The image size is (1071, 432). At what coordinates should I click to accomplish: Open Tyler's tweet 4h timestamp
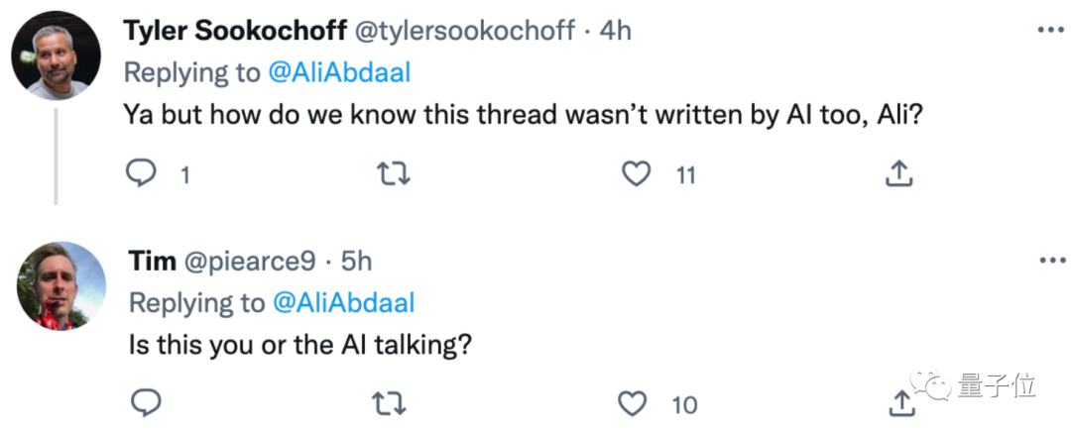(x=616, y=31)
